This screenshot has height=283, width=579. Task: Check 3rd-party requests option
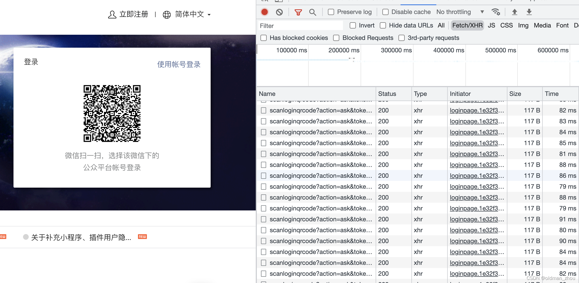point(402,38)
